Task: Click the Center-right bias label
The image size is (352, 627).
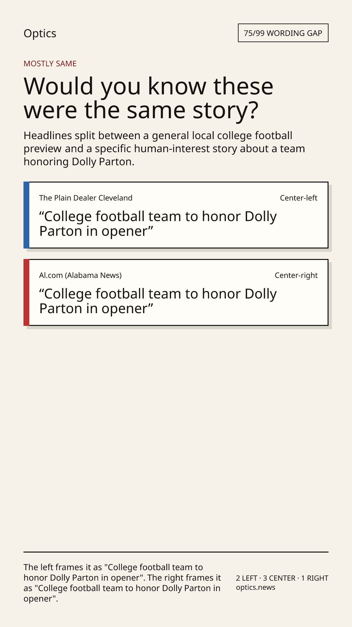Action: (x=296, y=275)
